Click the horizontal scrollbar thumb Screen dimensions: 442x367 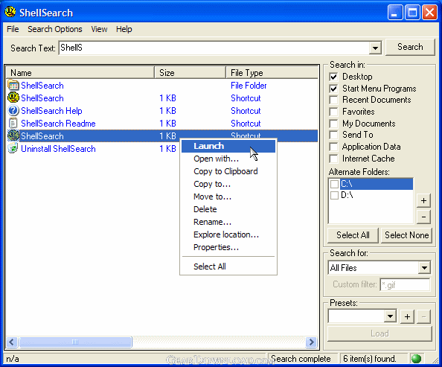75,342
